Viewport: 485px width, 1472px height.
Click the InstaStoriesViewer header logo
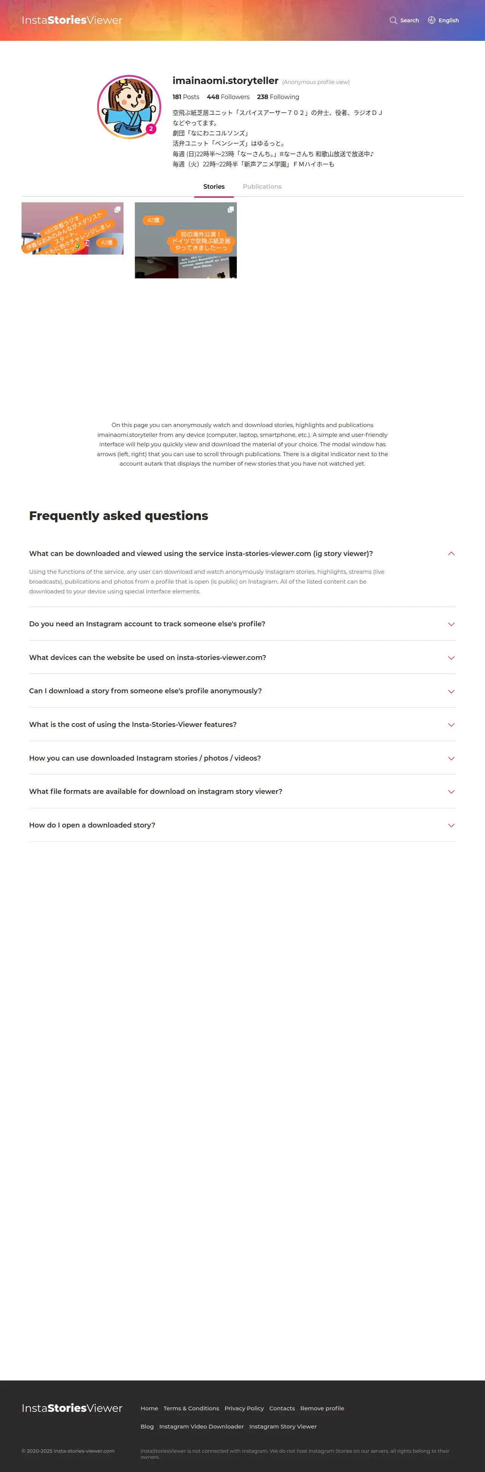(72, 20)
